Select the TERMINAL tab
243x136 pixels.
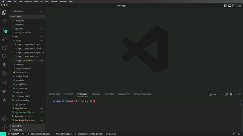pos(82,94)
